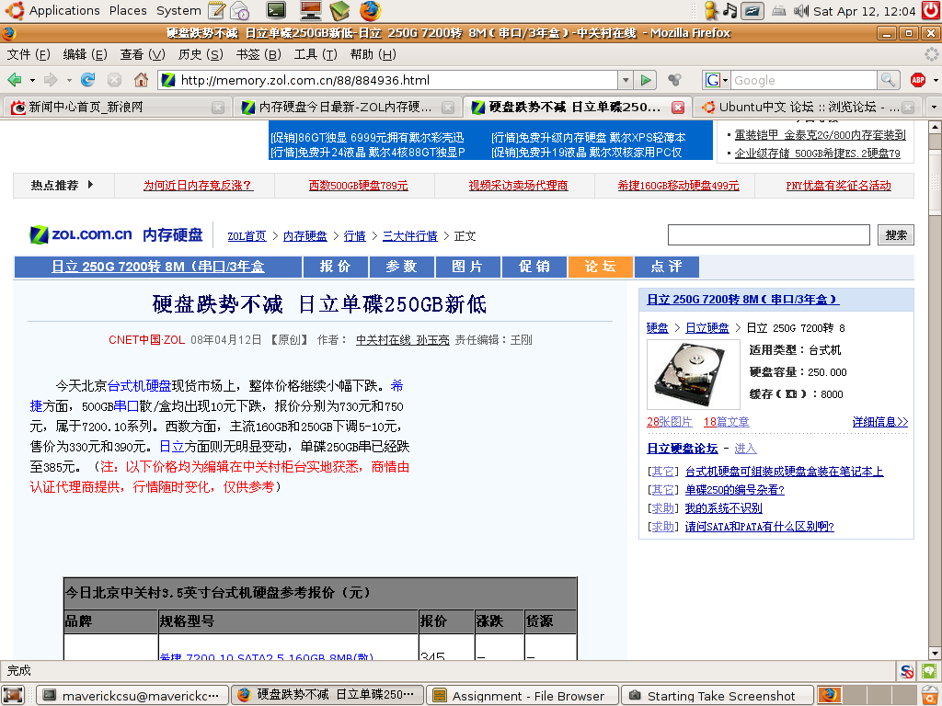Open the 为何近日内存竟反涨? link

199,186
